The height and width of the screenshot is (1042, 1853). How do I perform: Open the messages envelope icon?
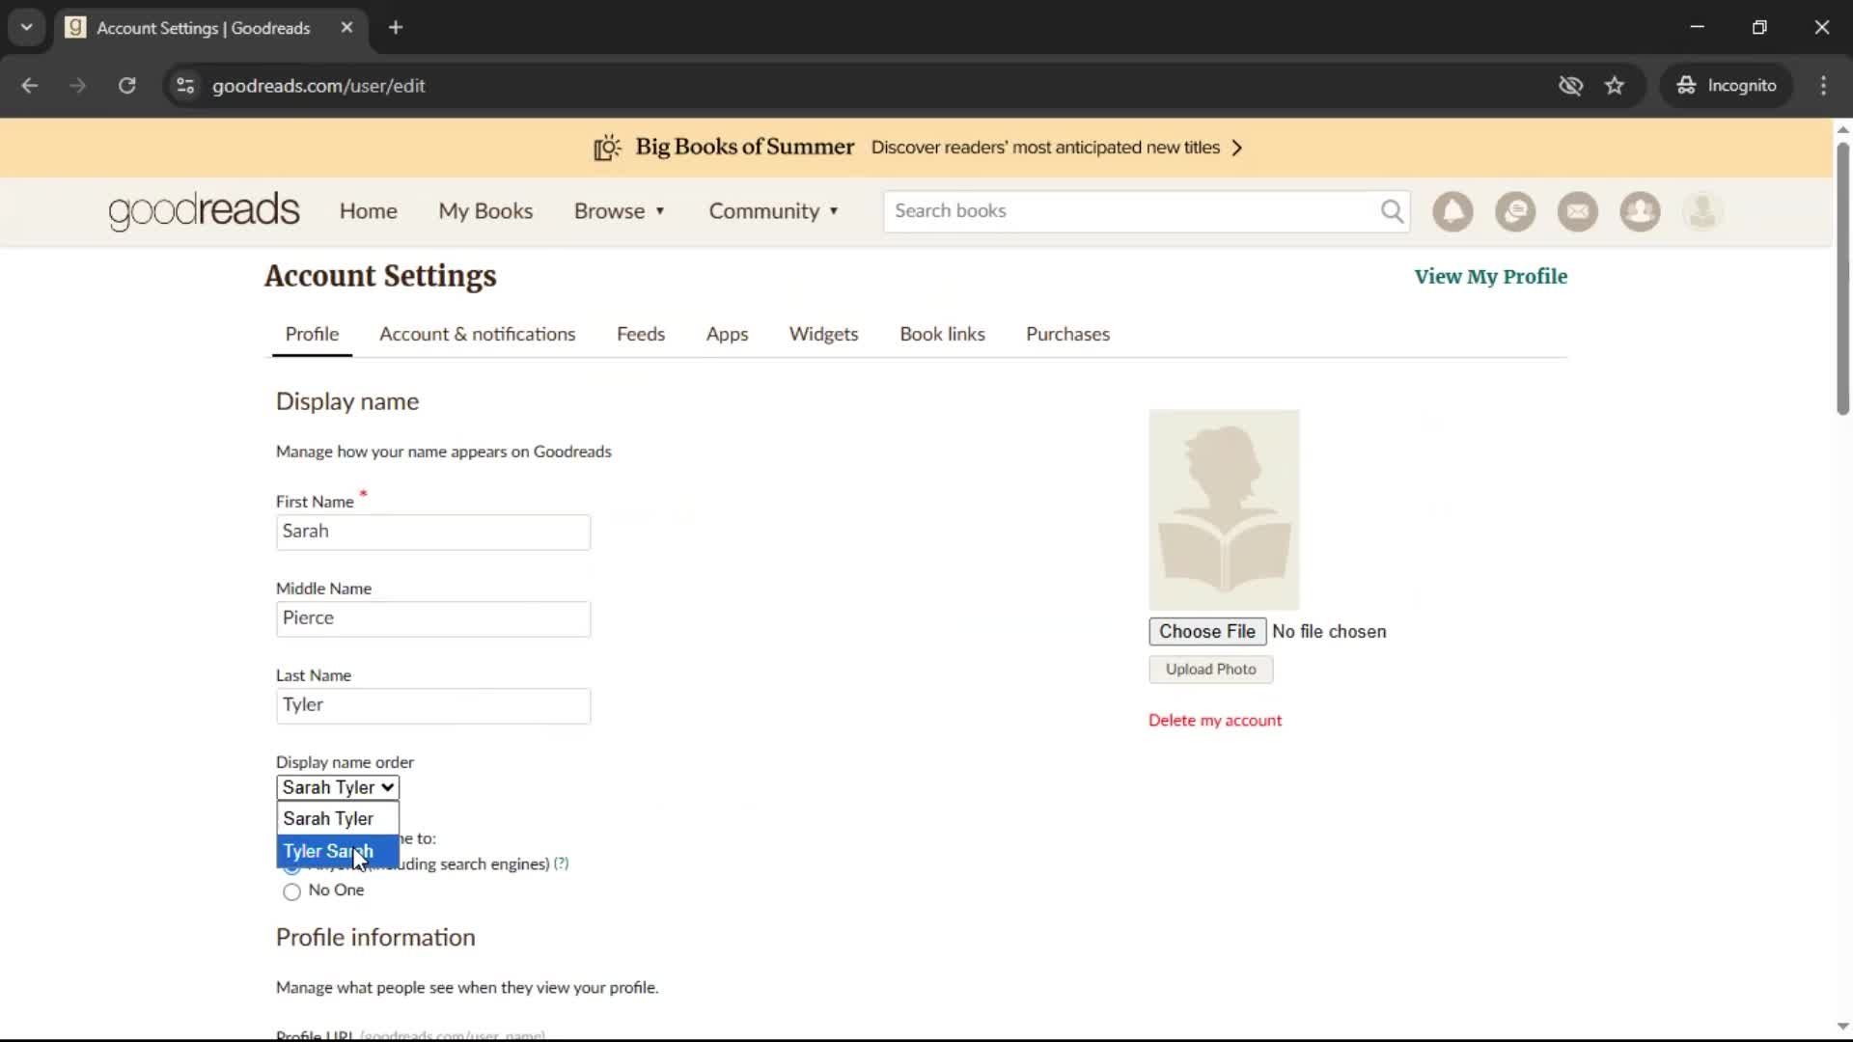[1578, 211]
